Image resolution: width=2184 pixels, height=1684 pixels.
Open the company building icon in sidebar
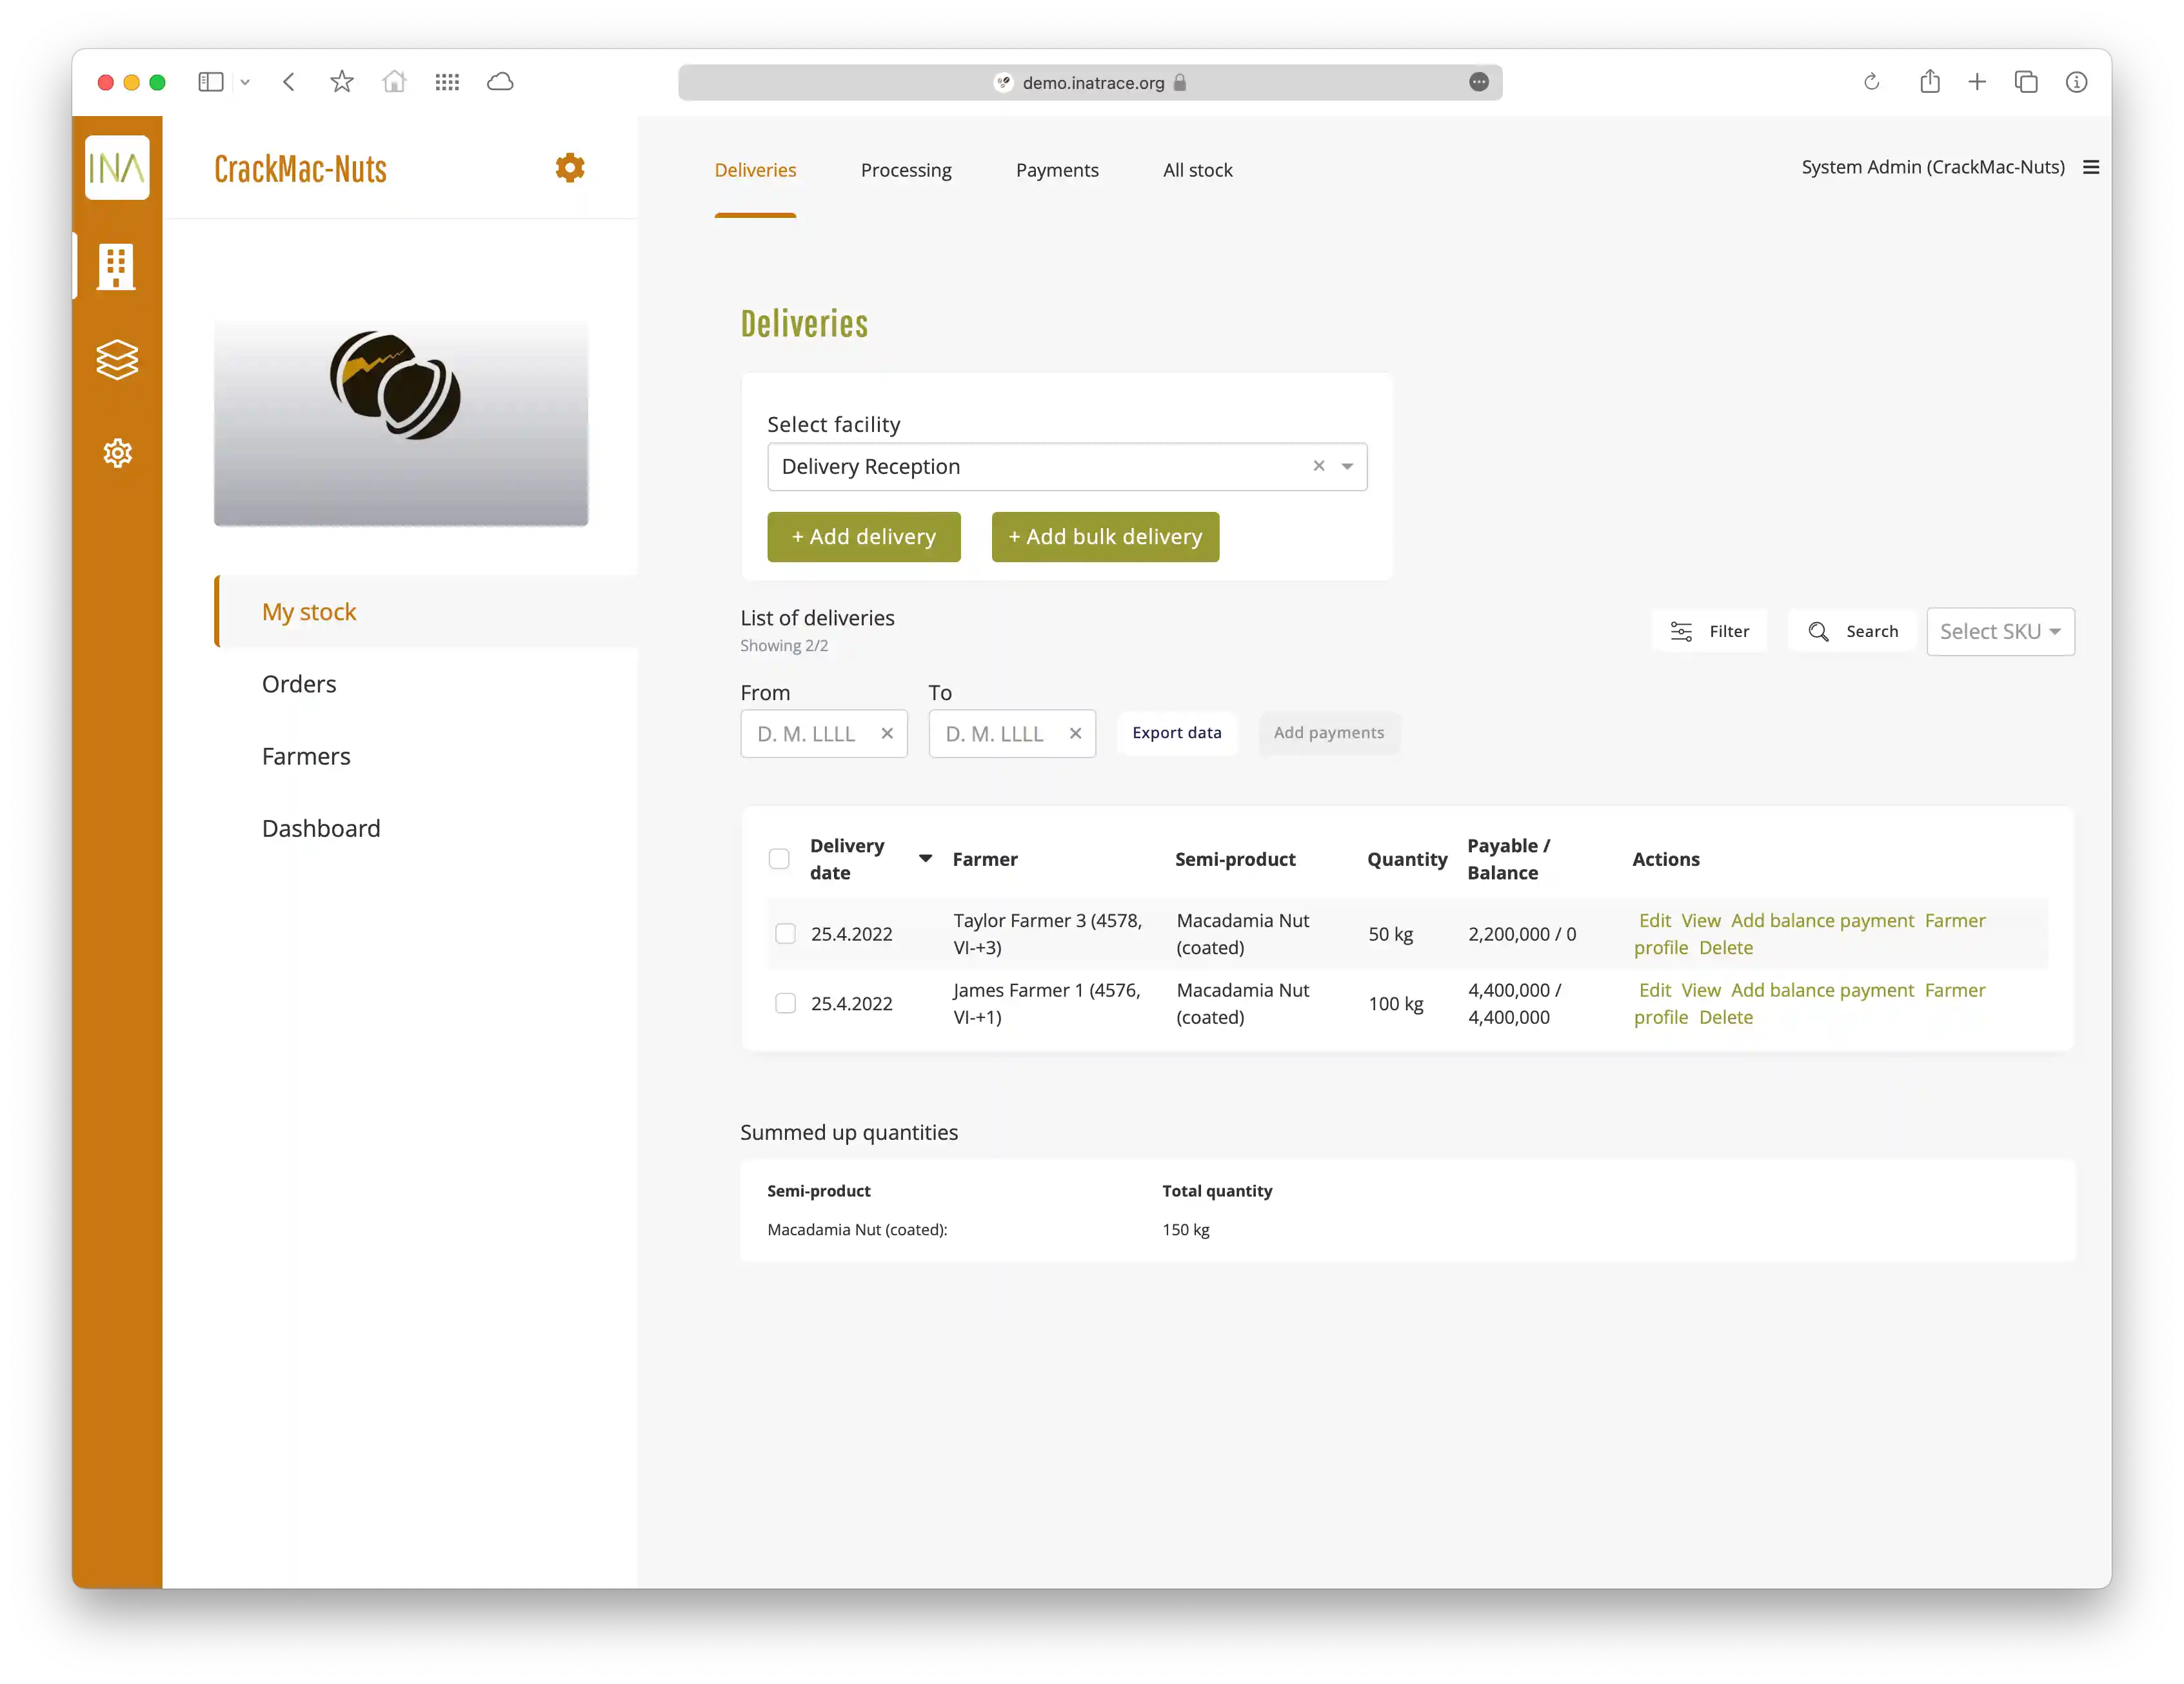[116, 267]
